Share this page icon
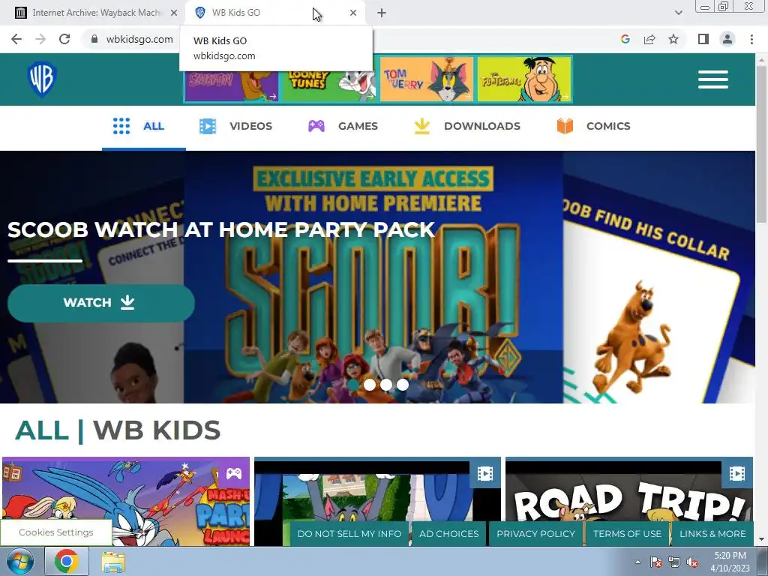 [x=649, y=39]
